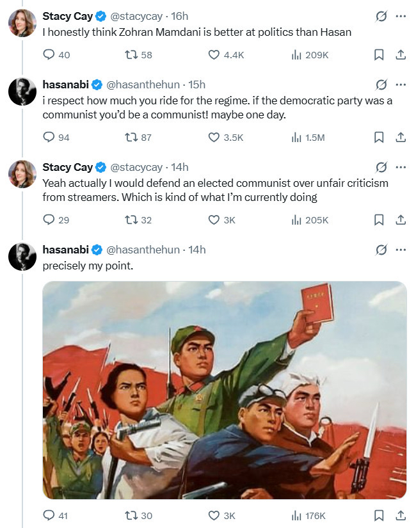The width and height of the screenshot is (416, 528).
Task: Bookmark hasanabi's tweet about the regime
Action: (x=378, y=137)
